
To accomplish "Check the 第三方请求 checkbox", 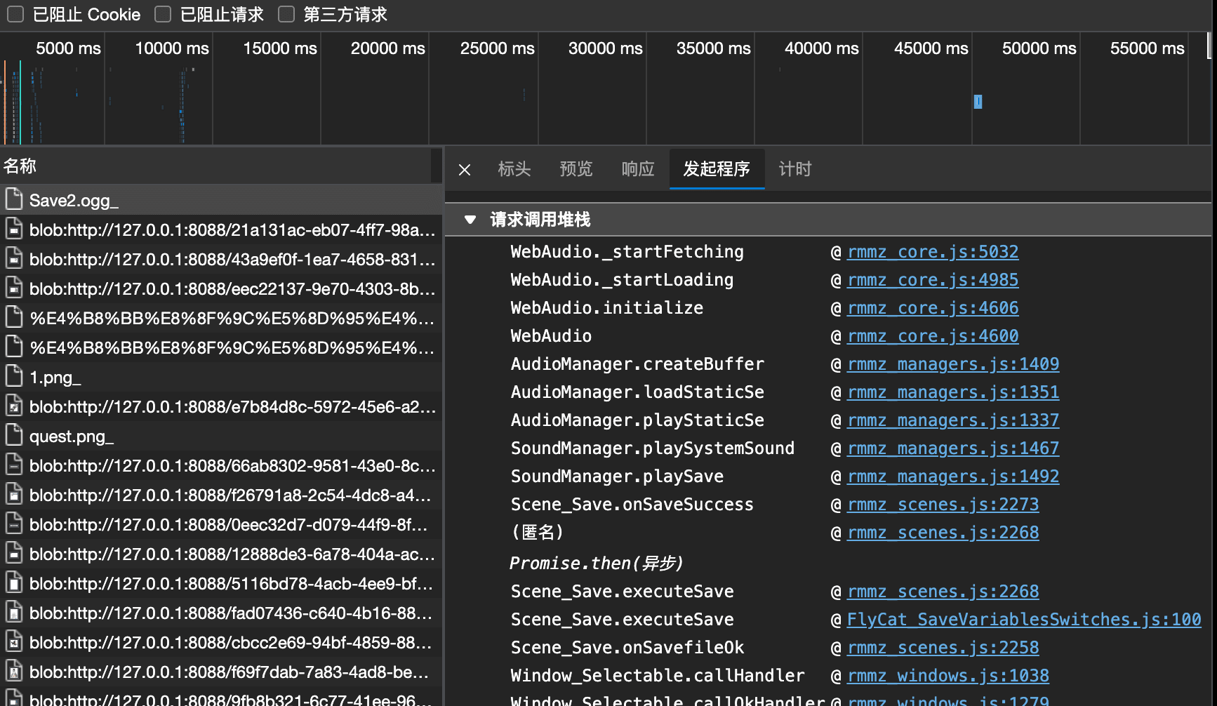I will [286, 14].
